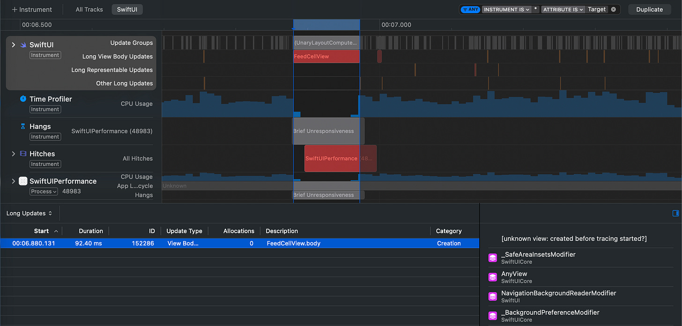This screenshot has width=682, height=326.
Task: Click the NavigationBackgroundReaderModifier layers icon
Action: (493, 296)
